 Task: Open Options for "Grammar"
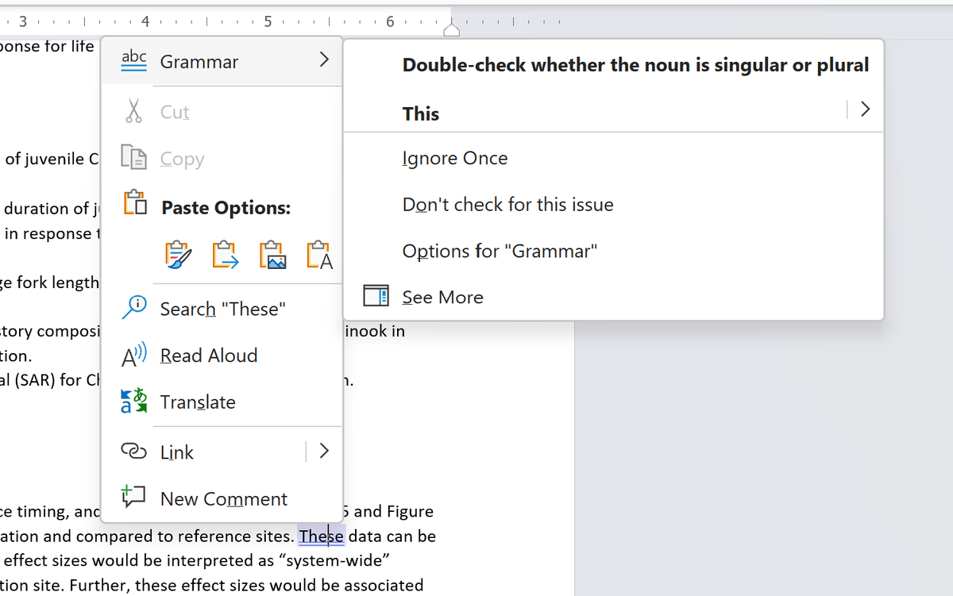pyautogui.click(x=500, y=251)
